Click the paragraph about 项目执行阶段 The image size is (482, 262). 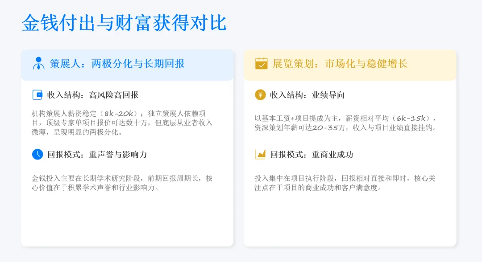345,183
